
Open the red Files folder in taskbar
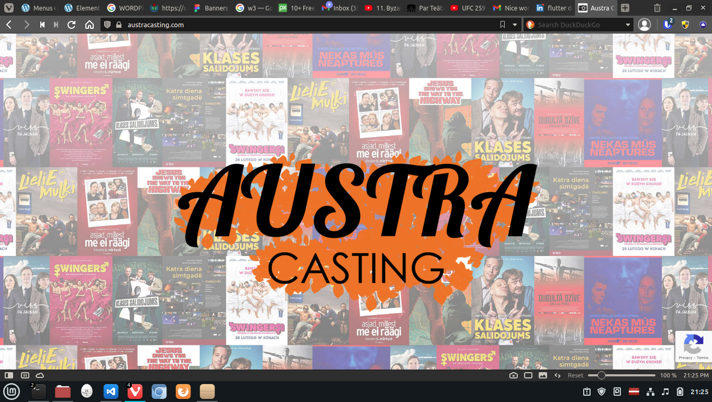(x=63, y=391)
